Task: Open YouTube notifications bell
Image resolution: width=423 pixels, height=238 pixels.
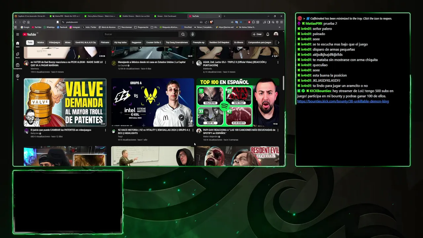Action: pyautogui.click(x=268, y=34)
